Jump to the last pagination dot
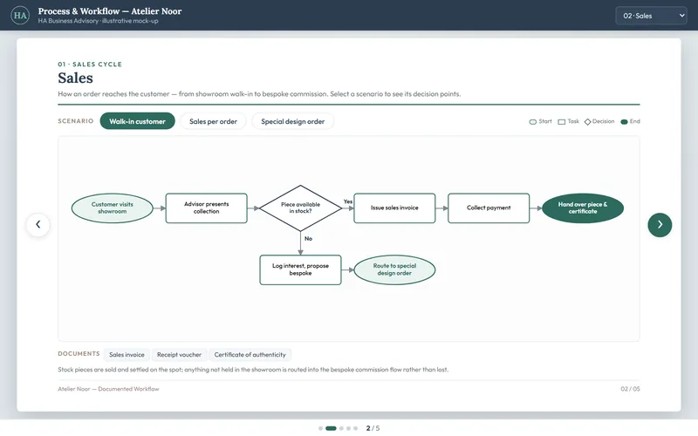This screenshot has height=436, width=698. [355, 428]
